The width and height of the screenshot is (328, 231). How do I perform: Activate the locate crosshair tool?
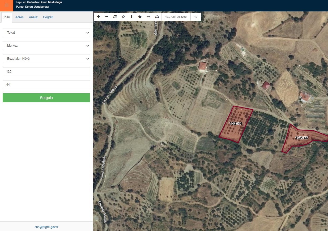click(123, 17)
